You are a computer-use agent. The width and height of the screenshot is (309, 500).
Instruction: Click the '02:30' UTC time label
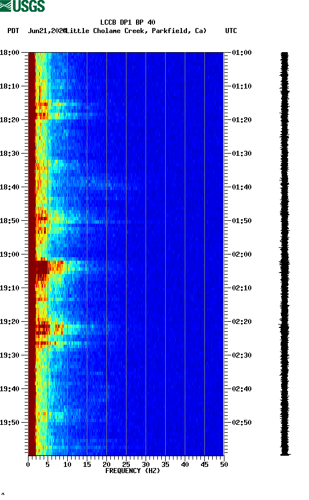click(x=242, y=355)
